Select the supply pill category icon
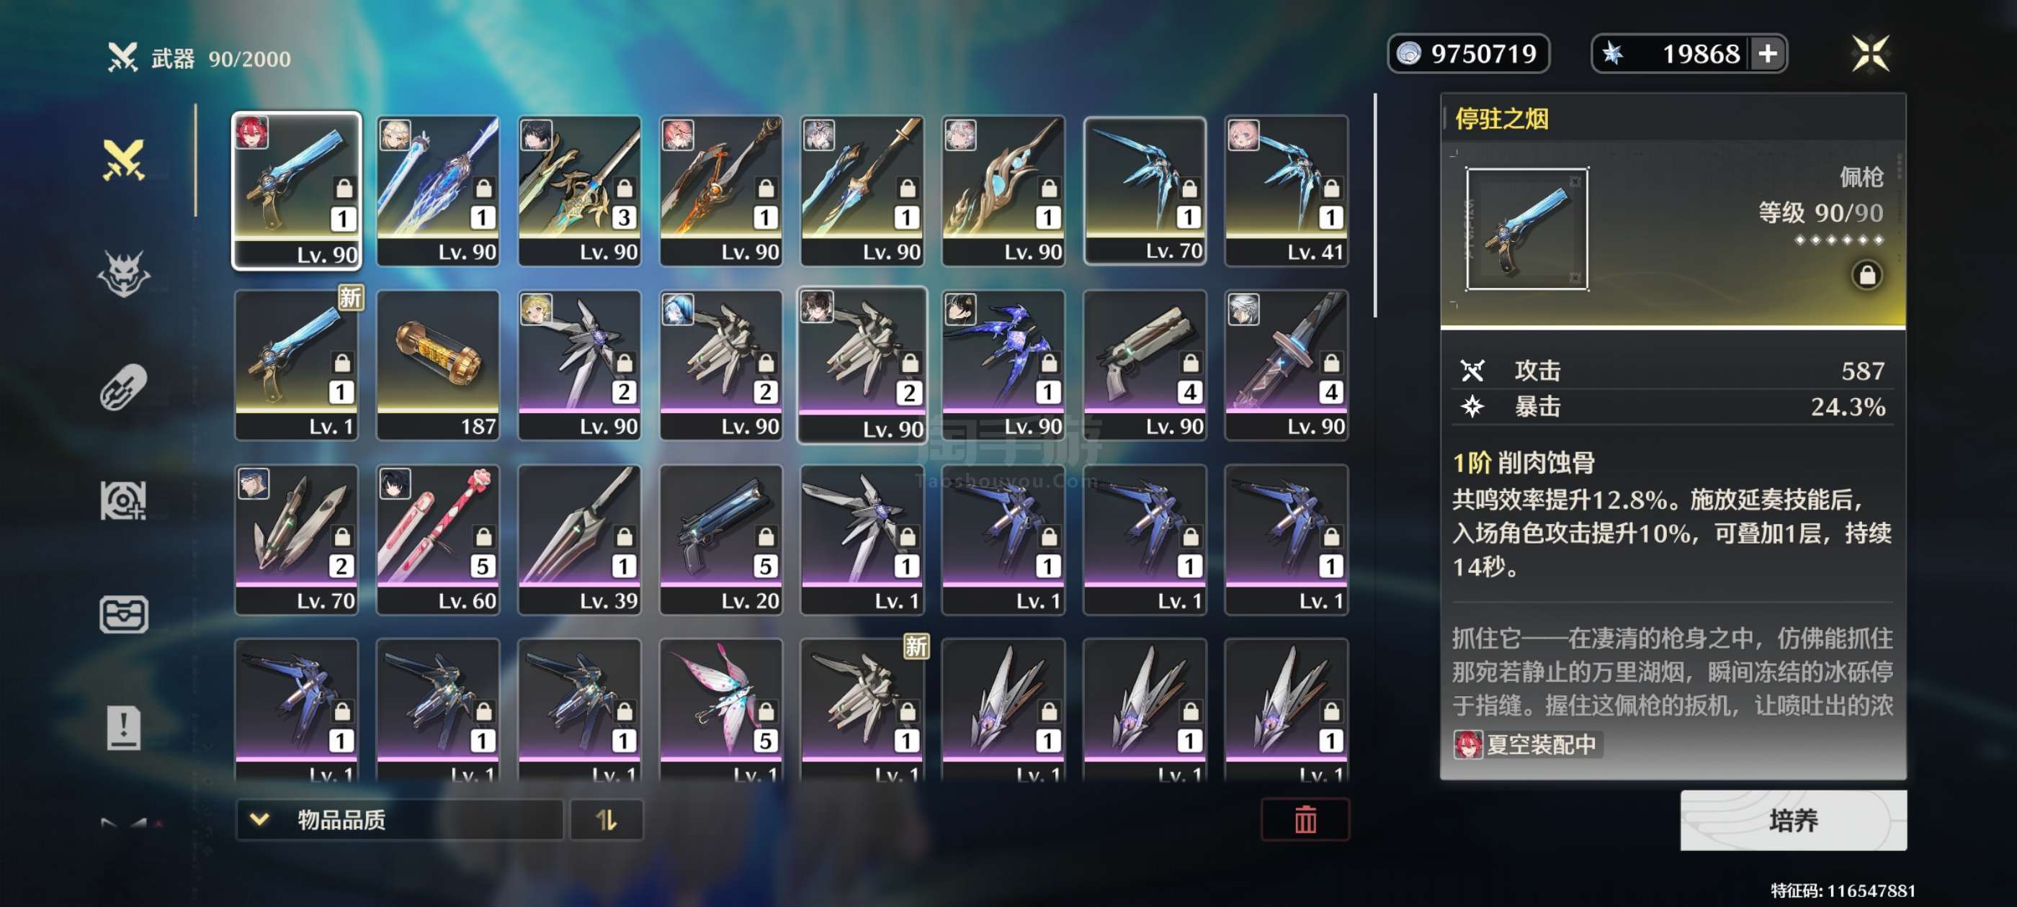This screenshot has width=2017, height=907. point(124,387)
